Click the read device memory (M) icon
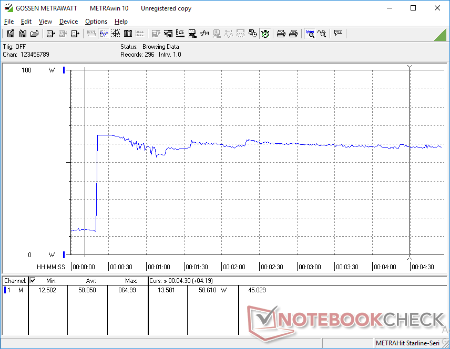Image resolution: width=450 pixels, height=349 pixels. 75,34
